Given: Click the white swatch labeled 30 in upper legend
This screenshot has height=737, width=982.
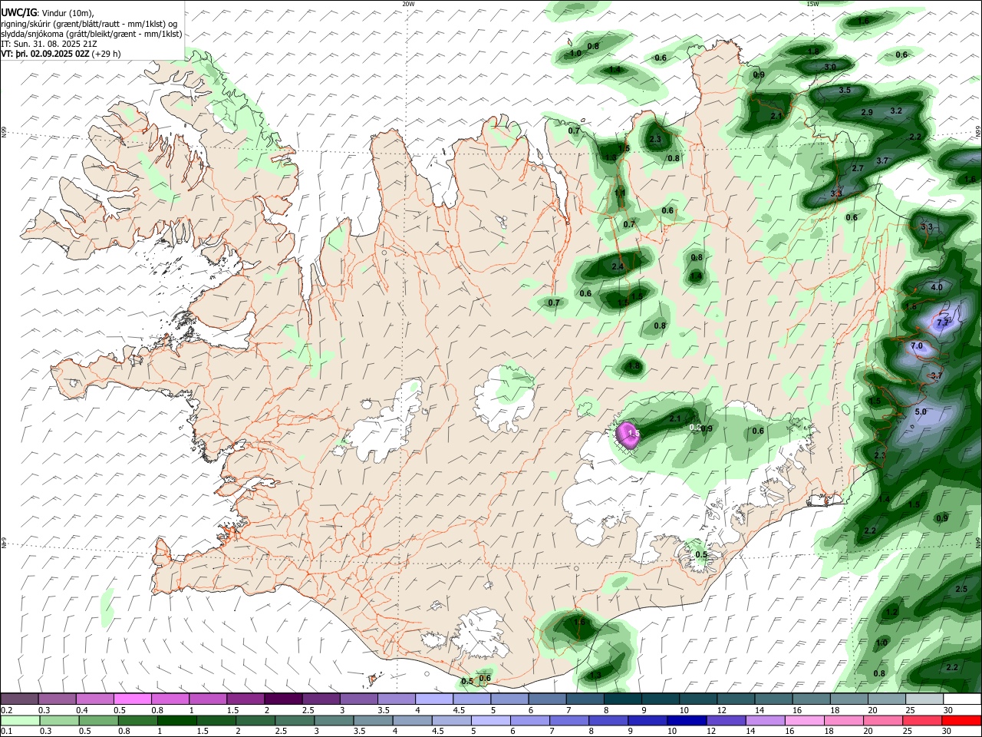Looking at the screenshot, I should pyautogui.click(x=962, y=699).
